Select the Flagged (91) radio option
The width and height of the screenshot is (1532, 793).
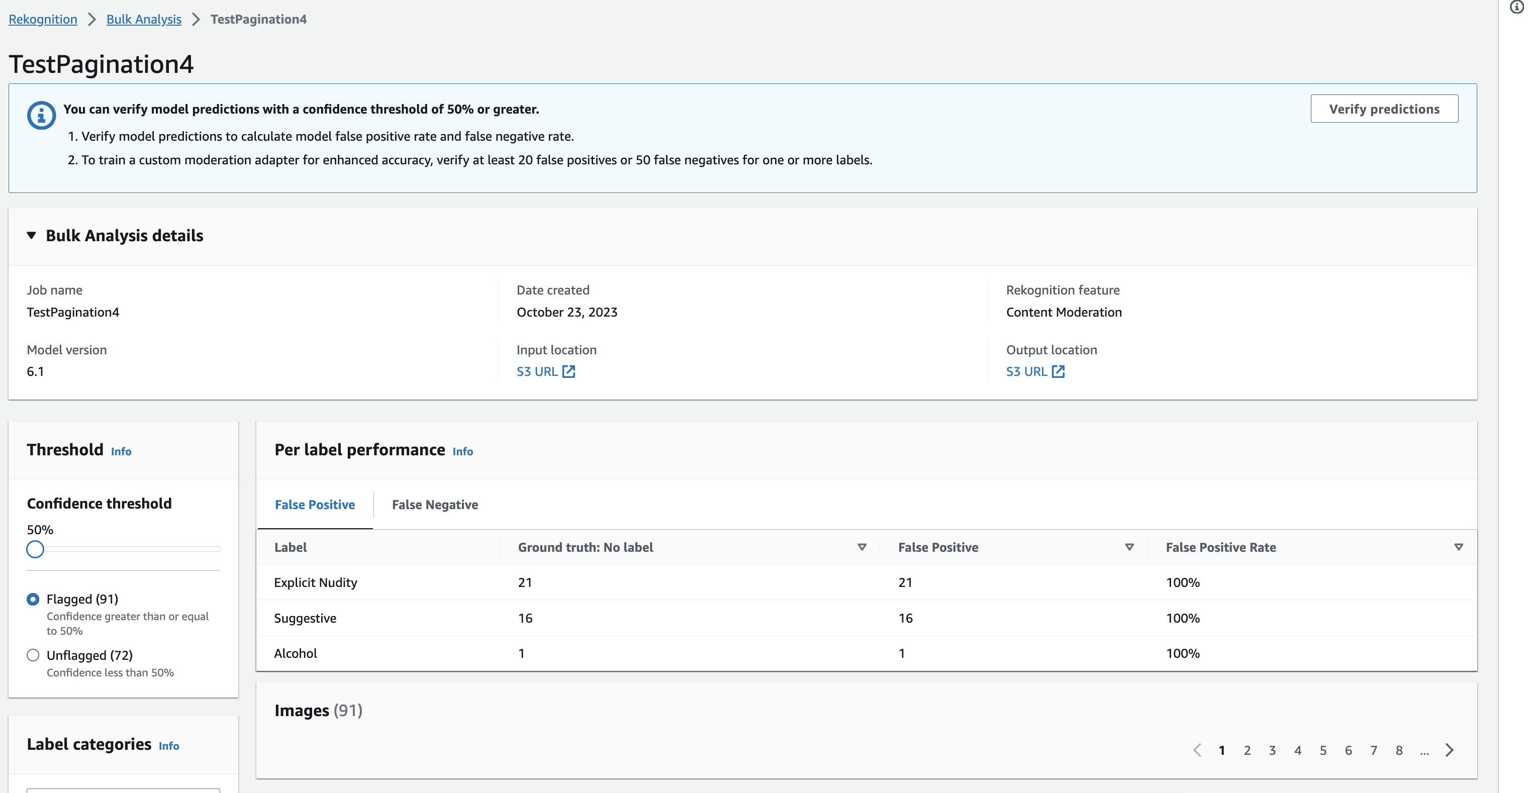coord(33,599)
